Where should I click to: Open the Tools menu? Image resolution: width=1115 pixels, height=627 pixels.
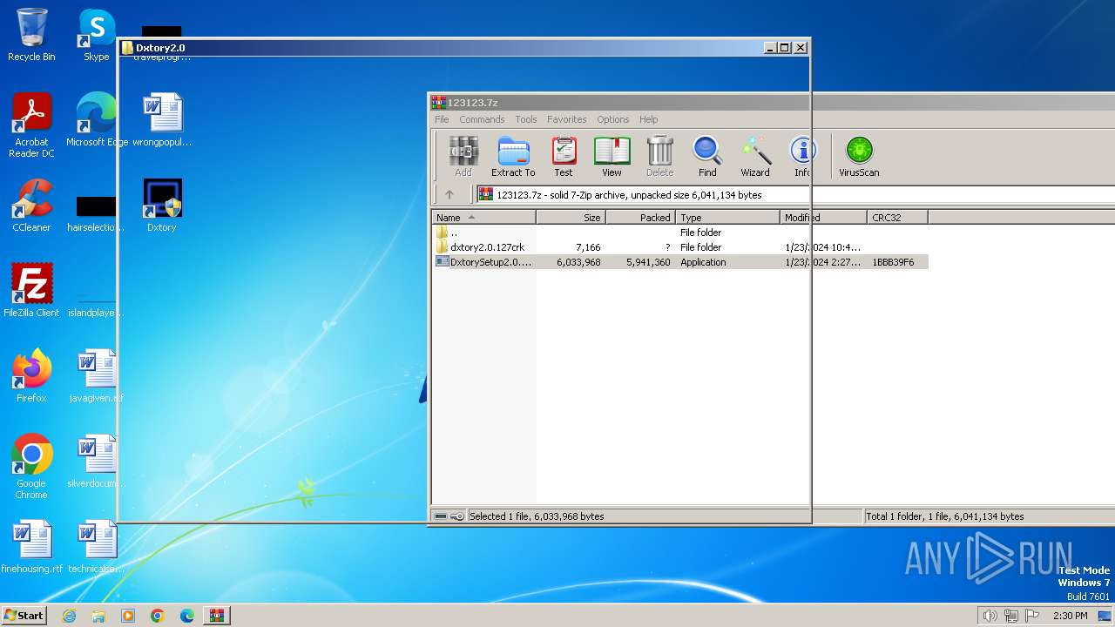[526, 119]
